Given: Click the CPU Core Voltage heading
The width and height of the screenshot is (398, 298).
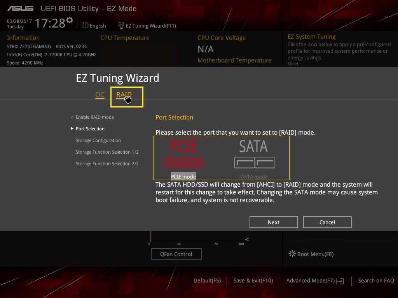Looking at the screenshot, I should [222, 38].
